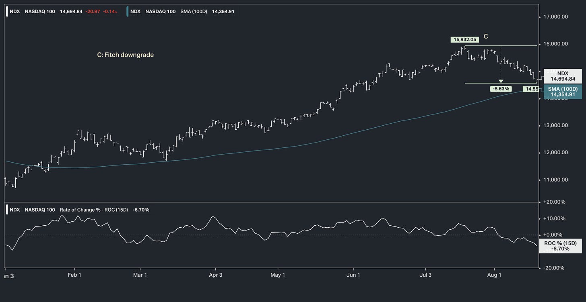Click the Jun 1 date label

[x=353, y=275]
